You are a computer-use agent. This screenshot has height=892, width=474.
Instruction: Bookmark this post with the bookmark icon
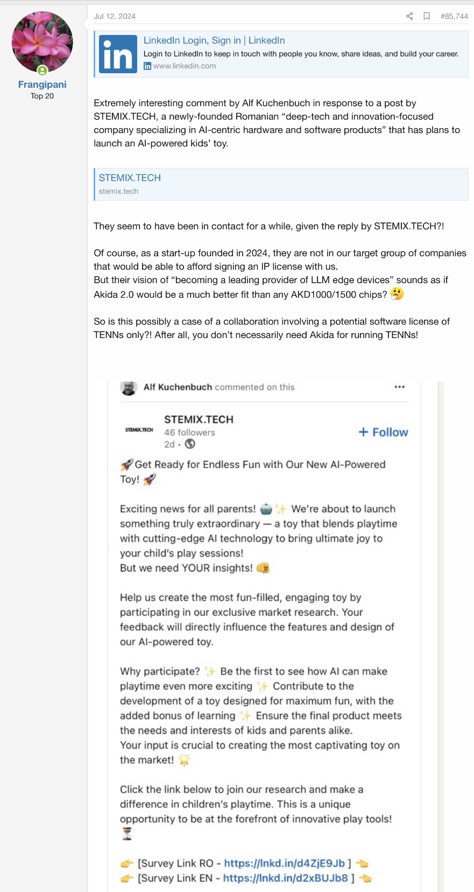[x=427, y=16]
